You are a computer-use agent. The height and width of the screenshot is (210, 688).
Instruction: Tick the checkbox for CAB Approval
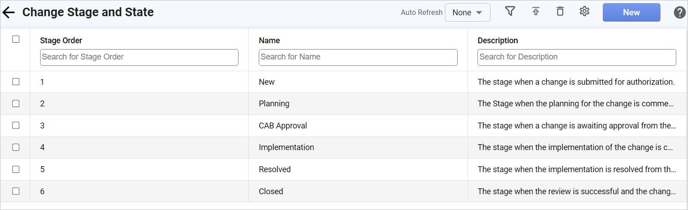click(x=16, y=125)
